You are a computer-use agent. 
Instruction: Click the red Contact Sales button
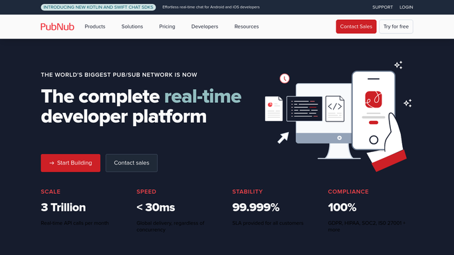tap(356, 27)
